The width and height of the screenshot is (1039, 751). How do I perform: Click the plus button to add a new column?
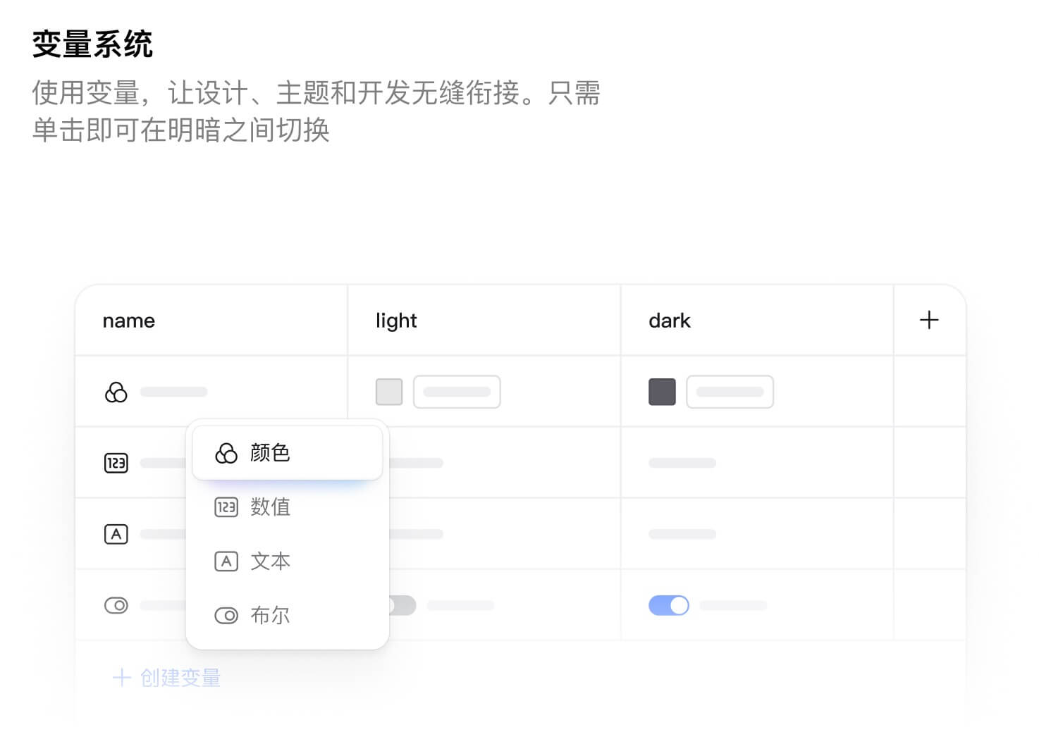coord(930,320)
